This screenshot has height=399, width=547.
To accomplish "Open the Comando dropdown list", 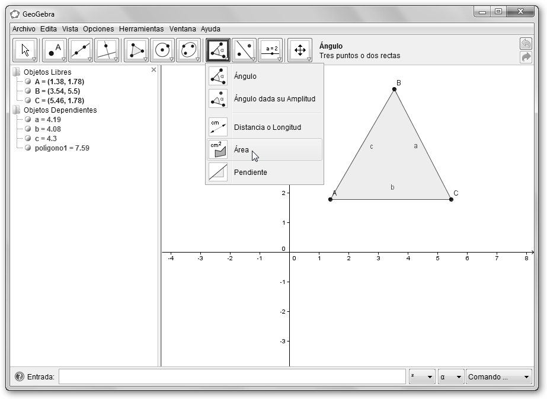I will click(x=498, y=376).
